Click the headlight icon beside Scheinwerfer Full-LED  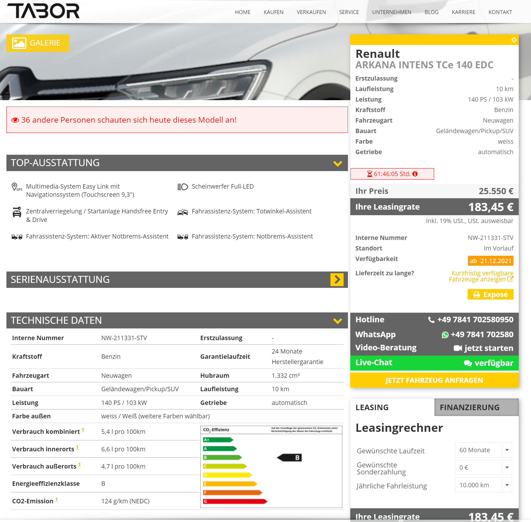(183, 187)
